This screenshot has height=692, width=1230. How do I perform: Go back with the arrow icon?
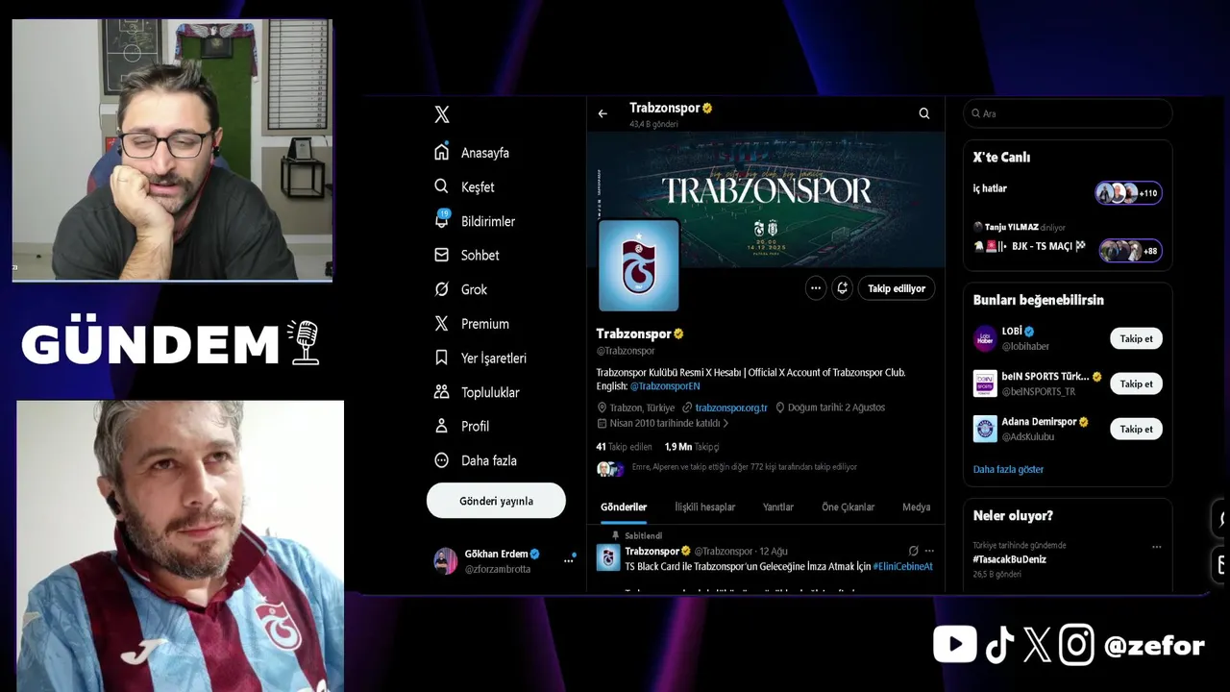pyautogui.click(x=603, y=113)
